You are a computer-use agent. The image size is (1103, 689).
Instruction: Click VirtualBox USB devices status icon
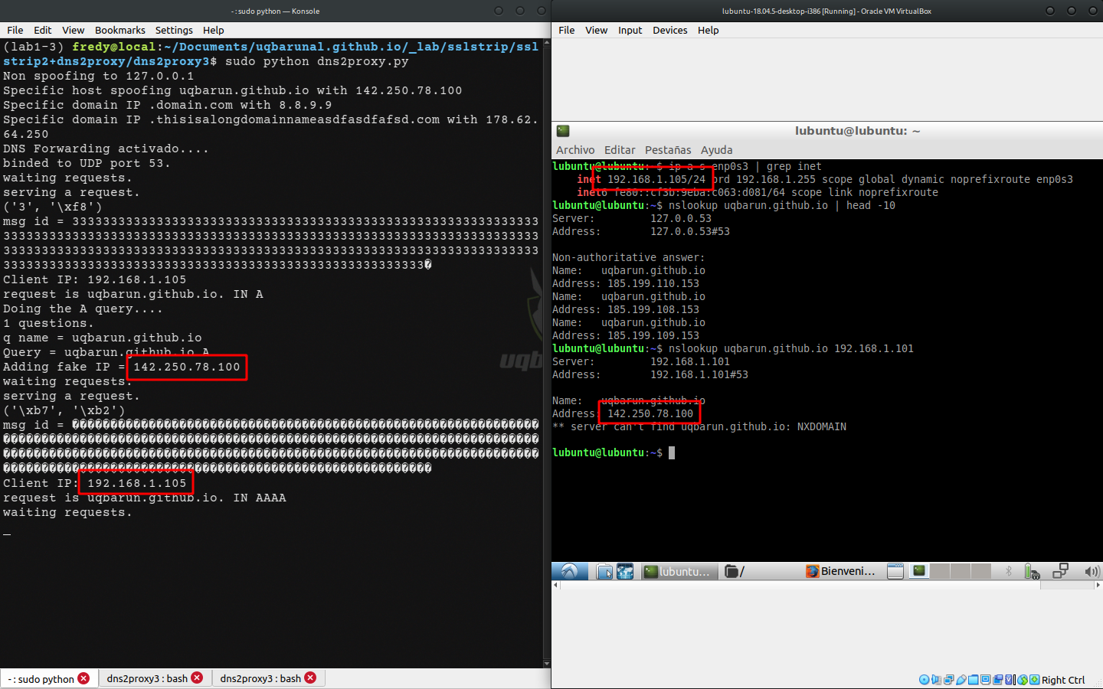(x=961, y=680)
